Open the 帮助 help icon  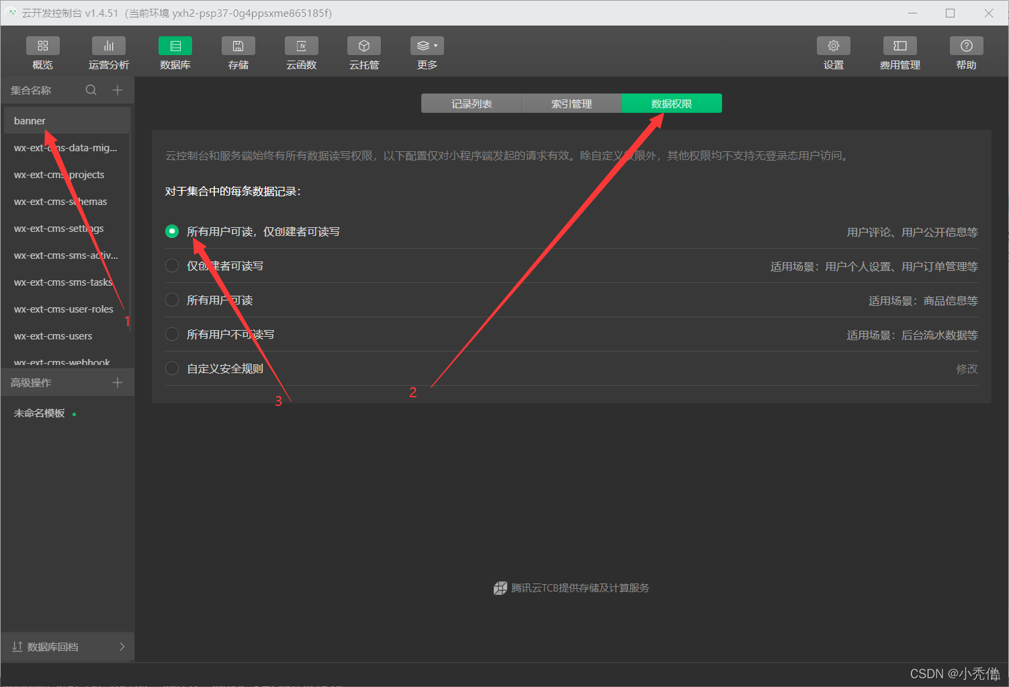(967, 46)
